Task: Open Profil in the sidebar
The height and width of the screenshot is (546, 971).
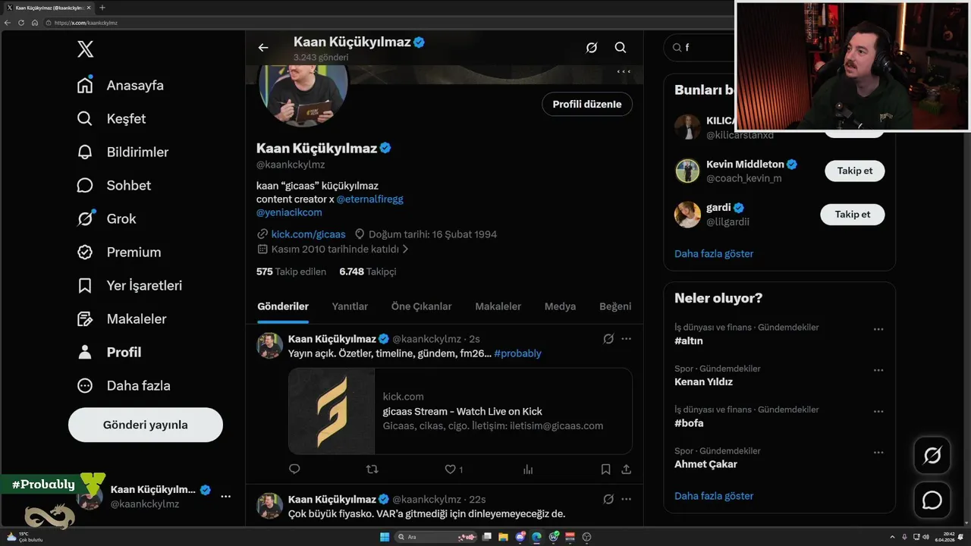Action: click(x=109, y=352)
